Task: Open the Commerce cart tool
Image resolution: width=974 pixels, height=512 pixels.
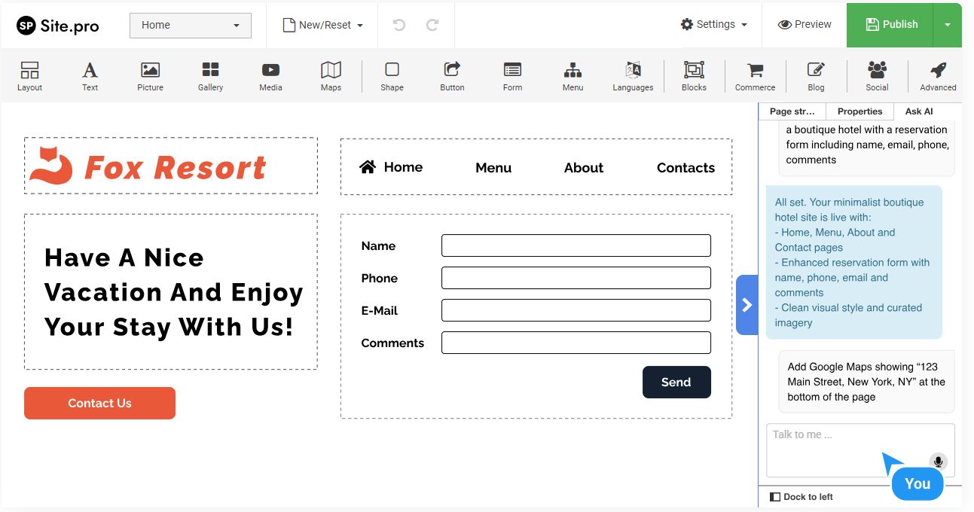Action: [x=755, y=76]
